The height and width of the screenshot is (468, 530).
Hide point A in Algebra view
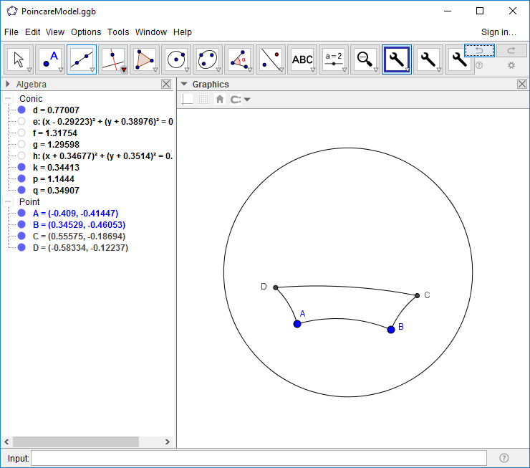tap(21, 214)
